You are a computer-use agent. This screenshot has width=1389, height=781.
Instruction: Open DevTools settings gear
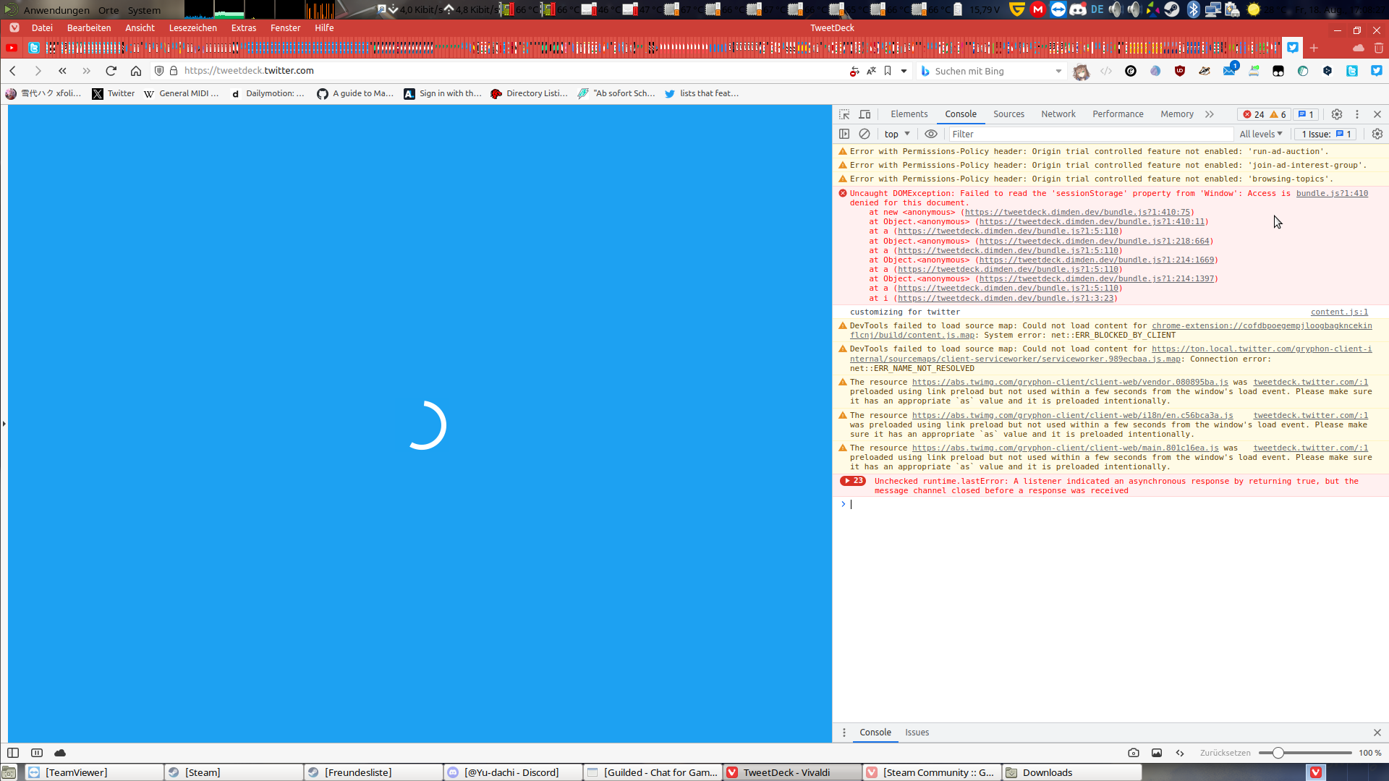[x=1336, y=114]
